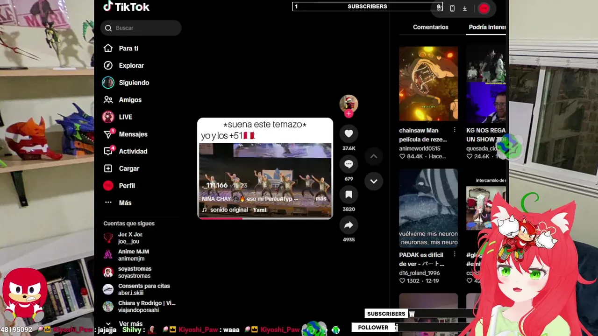Open Chiara y Rodrigo account
Screen dimensions: 598x336
(139, 307)
